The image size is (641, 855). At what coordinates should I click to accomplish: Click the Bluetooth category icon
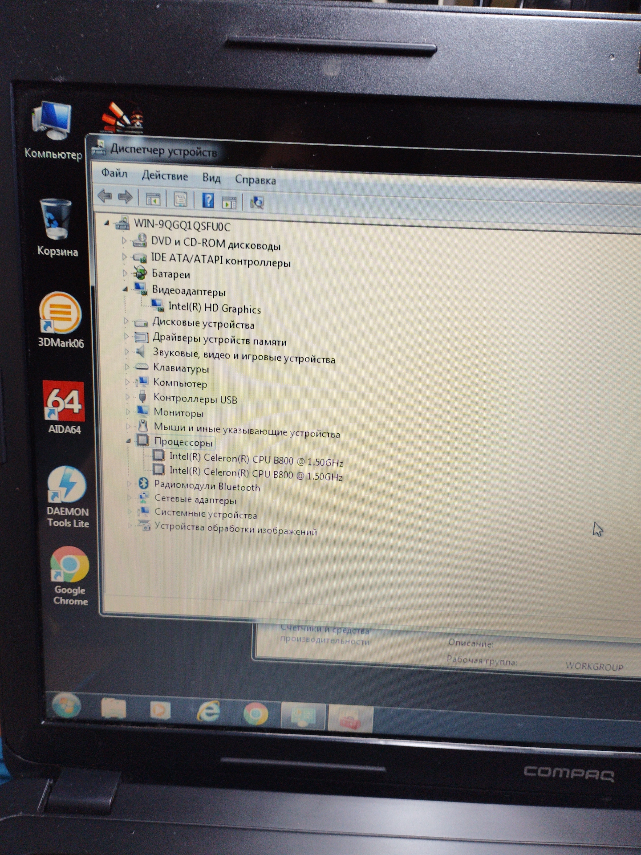[x=143, y=483]
